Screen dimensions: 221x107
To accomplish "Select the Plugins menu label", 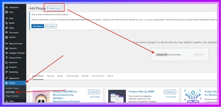I will point(12,83).
